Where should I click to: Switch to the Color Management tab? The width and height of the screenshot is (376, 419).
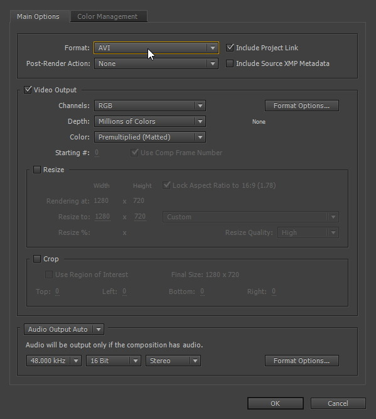(109, 16)
